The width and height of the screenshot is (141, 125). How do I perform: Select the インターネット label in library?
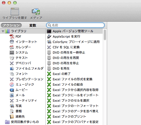[x=26, y=42]
